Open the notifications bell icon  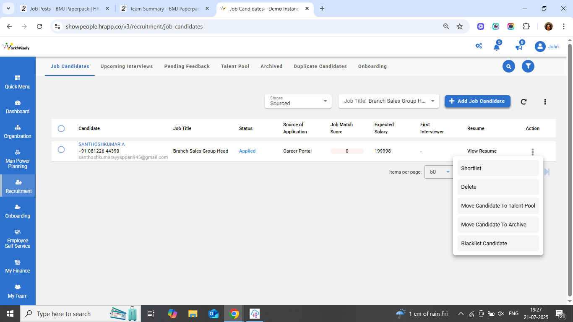pyautogui.click(x=497, y=47)
